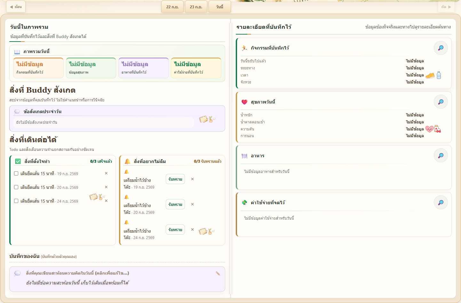Open the ข้อมูลสุขภาพ overview tile

tap(91, 68)
